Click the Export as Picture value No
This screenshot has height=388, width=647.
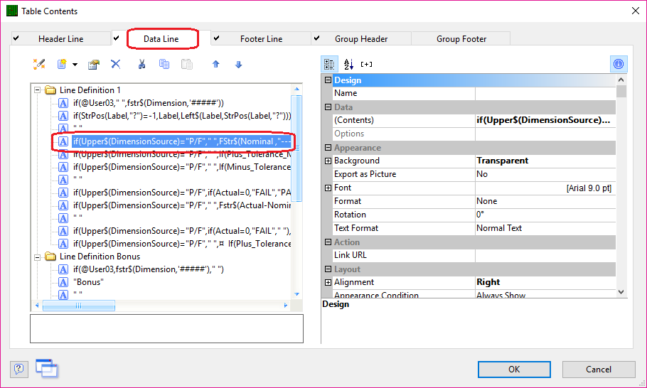[545, 174]
